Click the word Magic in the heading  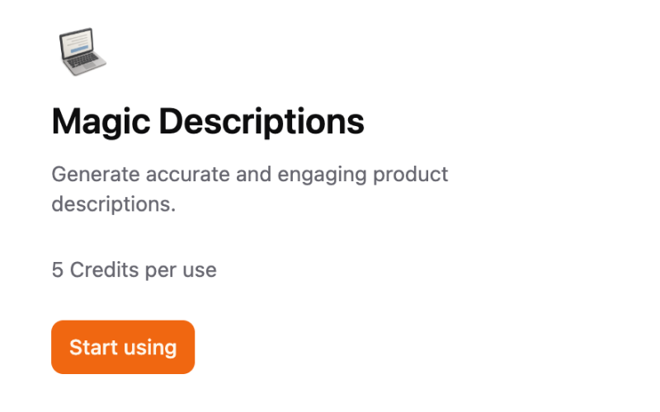click(101, 123)
